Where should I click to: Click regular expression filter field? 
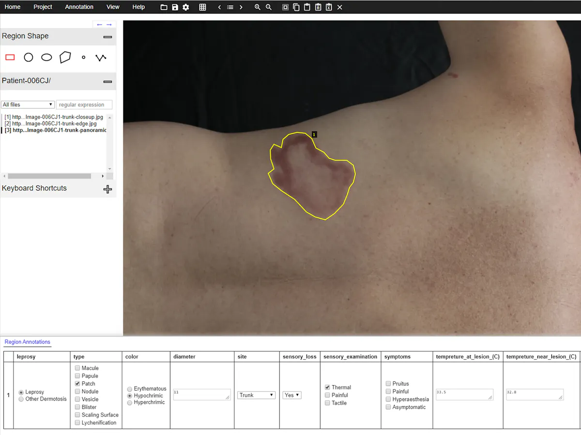click(x=84, y=104)
